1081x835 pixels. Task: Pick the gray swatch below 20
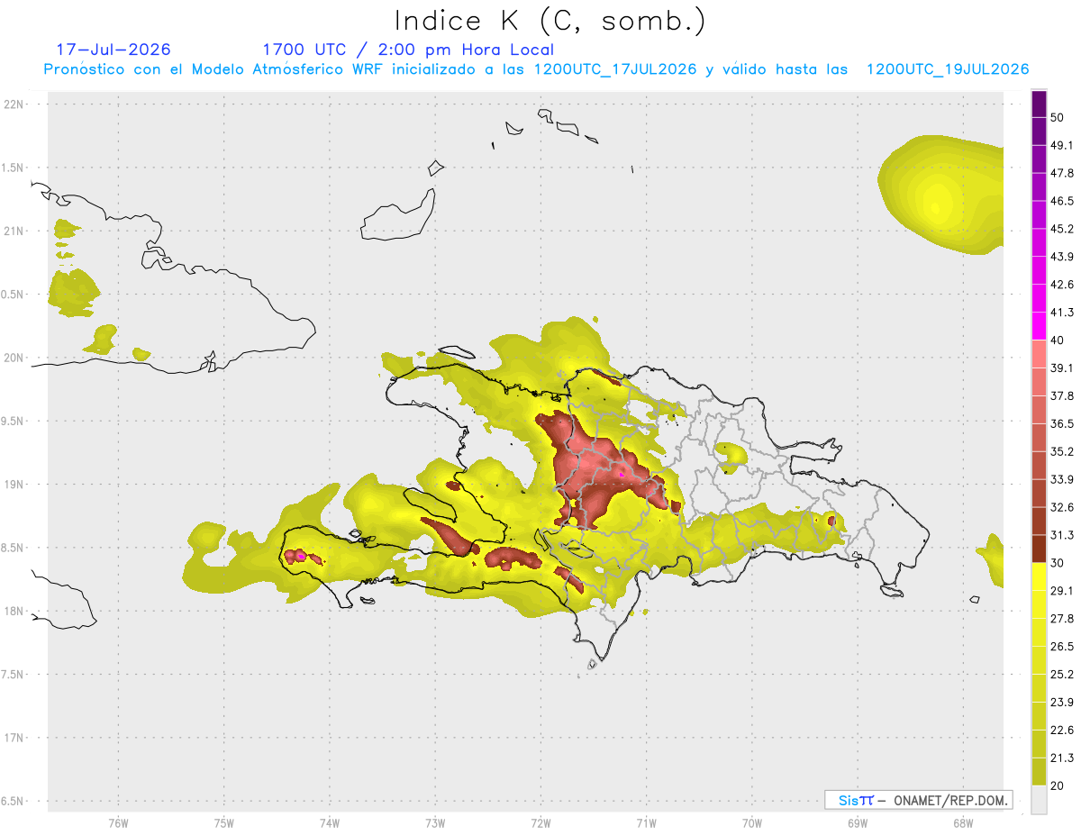coord(1039,799)
